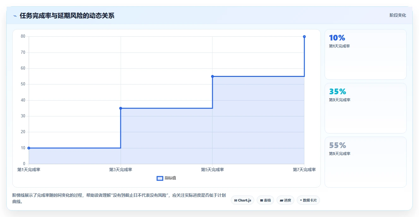Click the x-axis label 第1天完成率
This screenshot has width=419, height=217.
tap(29, 170)
